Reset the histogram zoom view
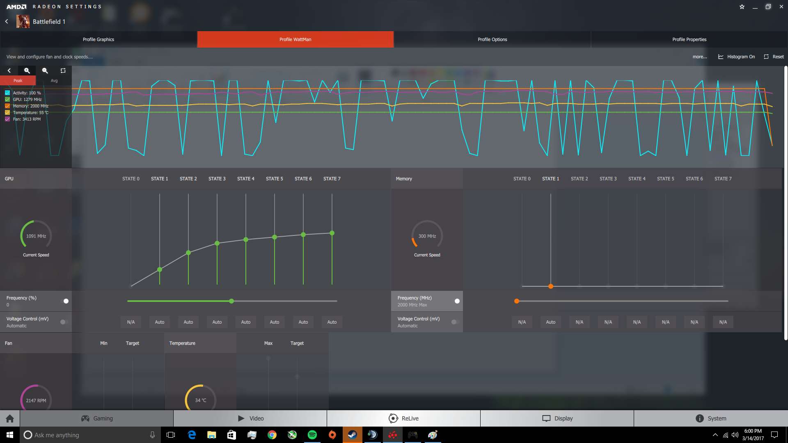Image resolution: width=788 pixels, height=443 pixels. click(x=63, y=71)
